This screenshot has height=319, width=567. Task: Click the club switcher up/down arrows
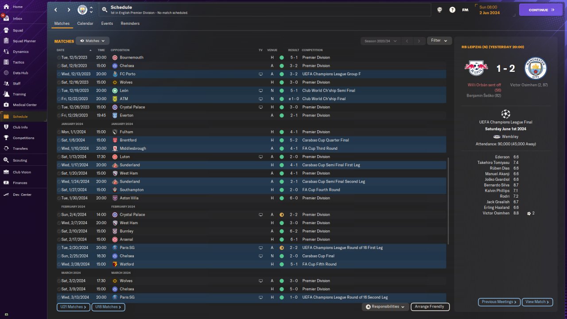coord(91,10)
